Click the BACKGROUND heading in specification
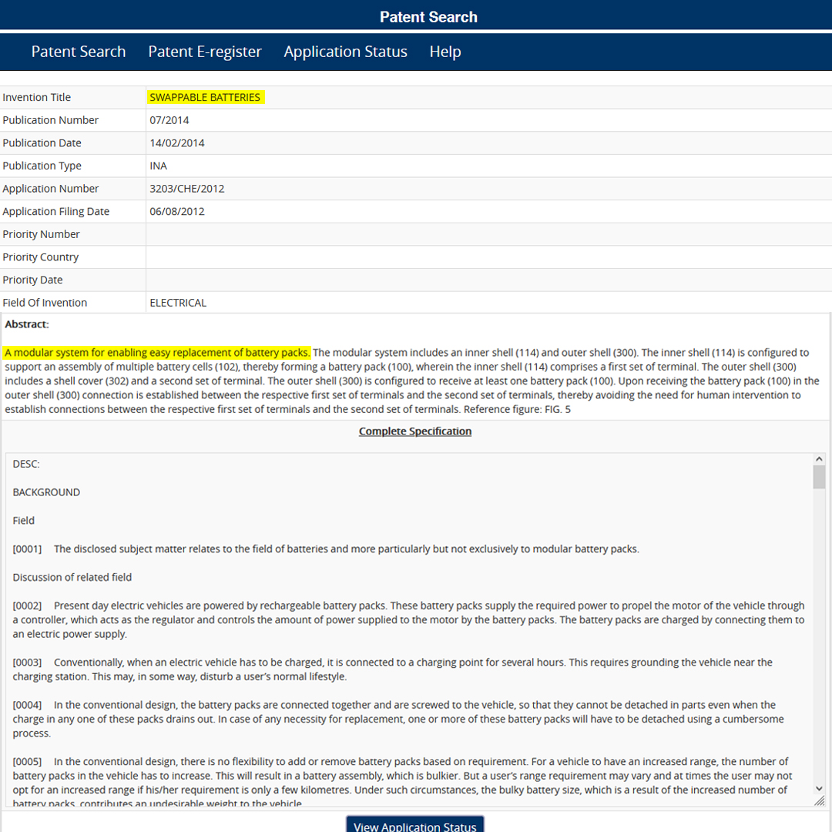 (x=46, y=492)
